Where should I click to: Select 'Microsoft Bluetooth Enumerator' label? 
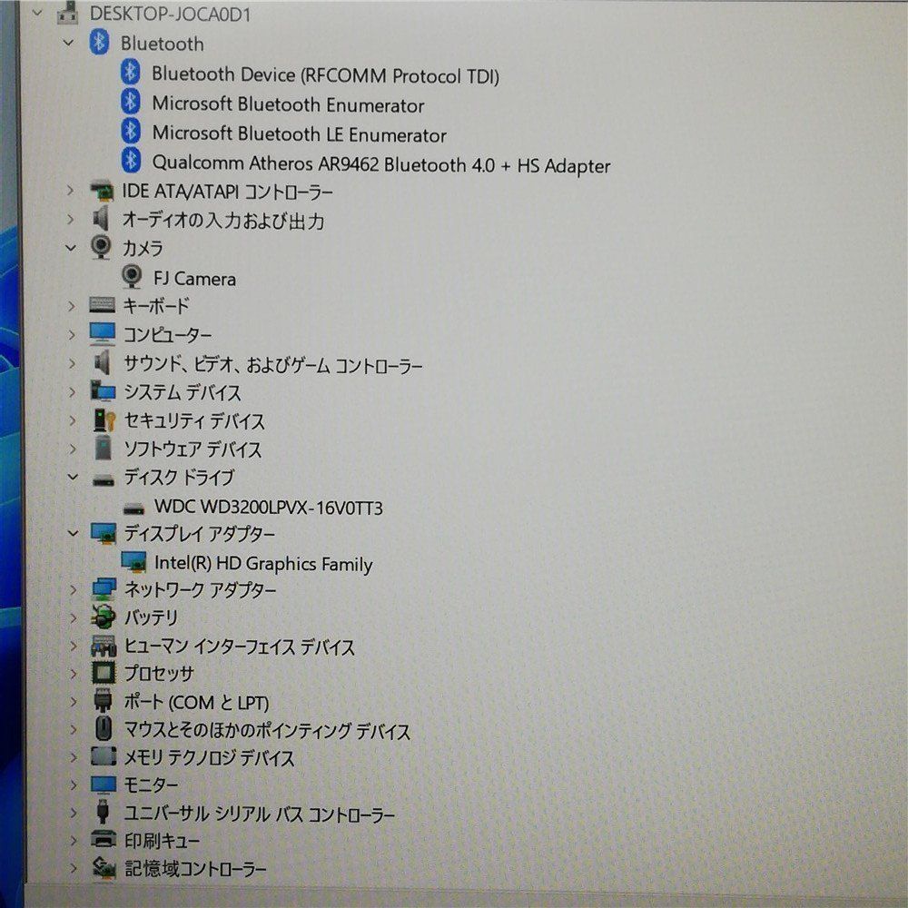289,104
